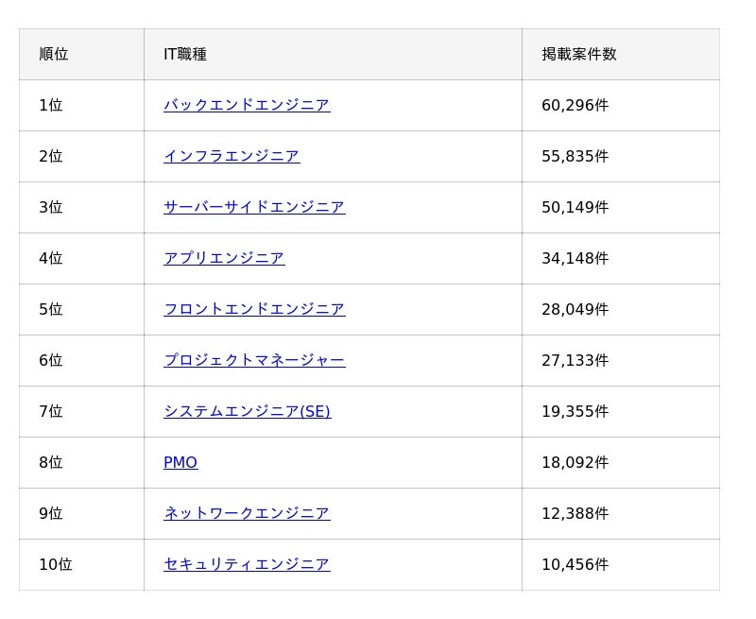
Task: Go to フロントエンドエンジニア page
Action: pos(254,309)
